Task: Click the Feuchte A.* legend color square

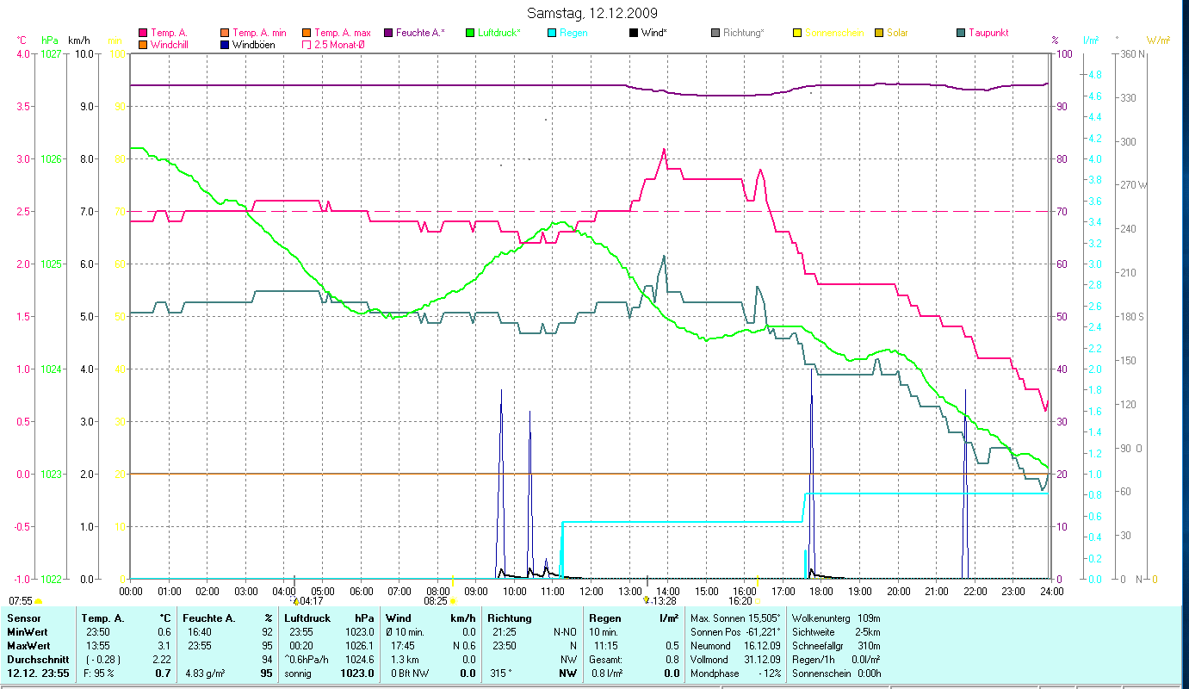Action: point(388,33)
